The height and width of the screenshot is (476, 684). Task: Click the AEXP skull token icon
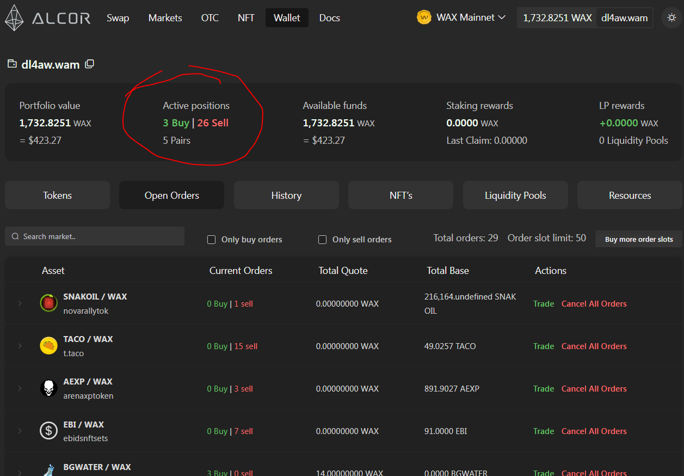point(48,388)
